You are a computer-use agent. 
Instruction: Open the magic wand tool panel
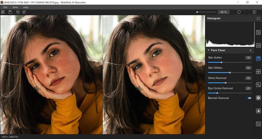pos(258,85)
